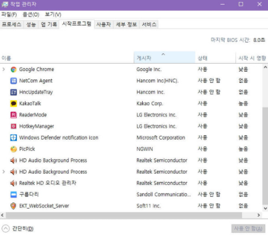
Task: Expand the second HD Audio Background Process entry
Action: tap(4, 171)
